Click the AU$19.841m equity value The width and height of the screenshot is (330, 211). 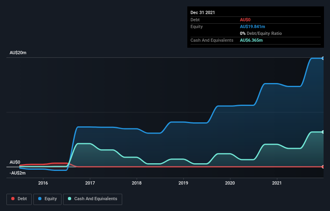coord(252,26)
